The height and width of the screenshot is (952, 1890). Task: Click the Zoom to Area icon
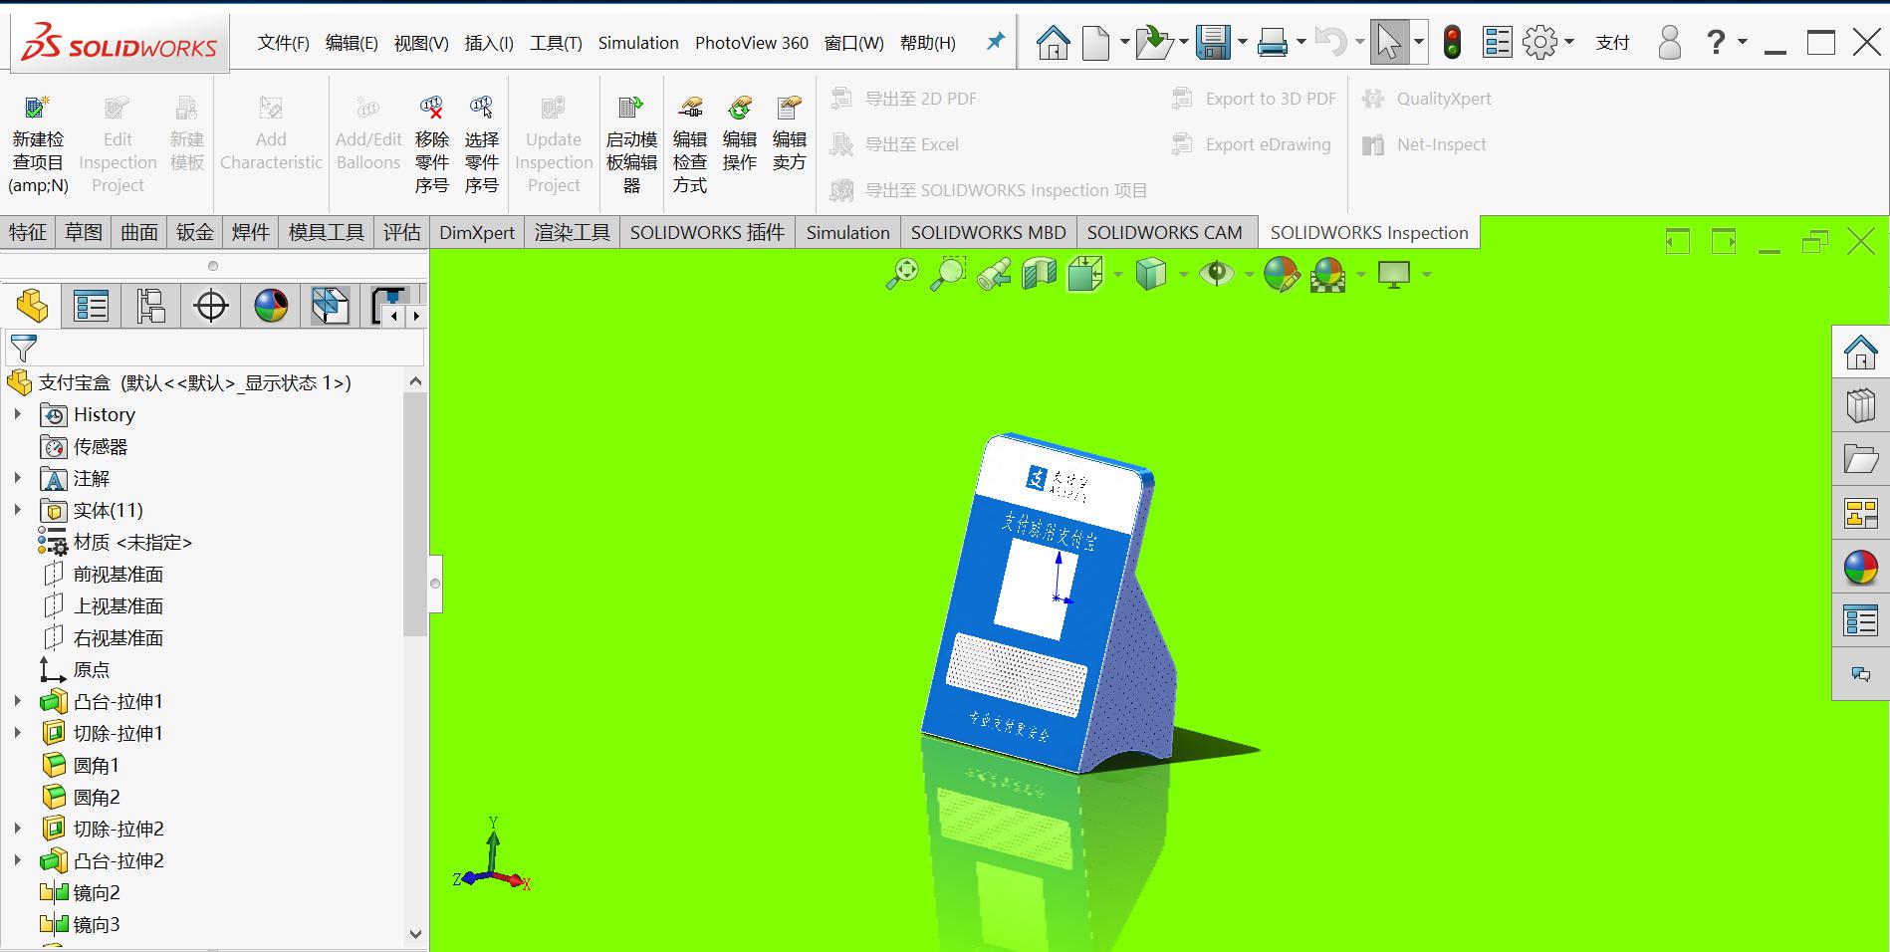pos(948,274)
